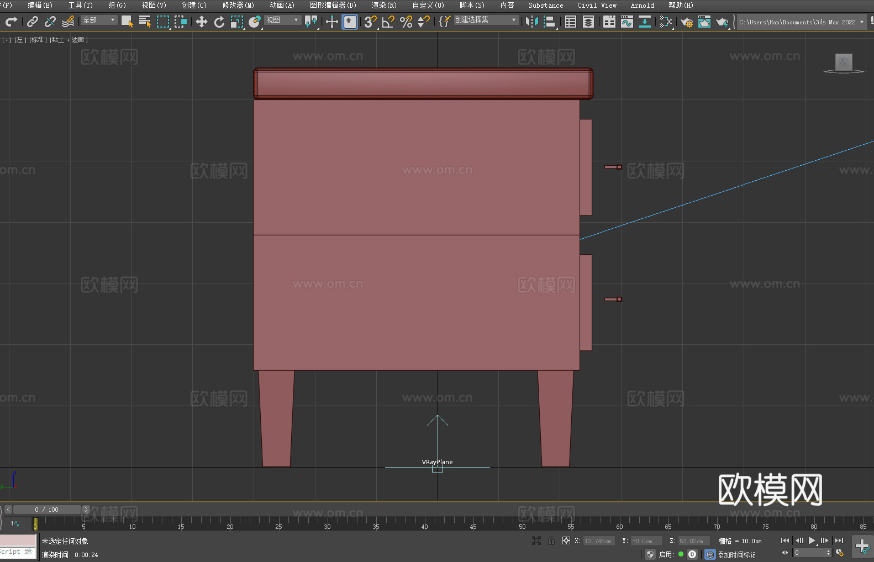Screen dimensions: 874x562
Task: Open Render Setup teapot with gear
Action: click(687, 22)
